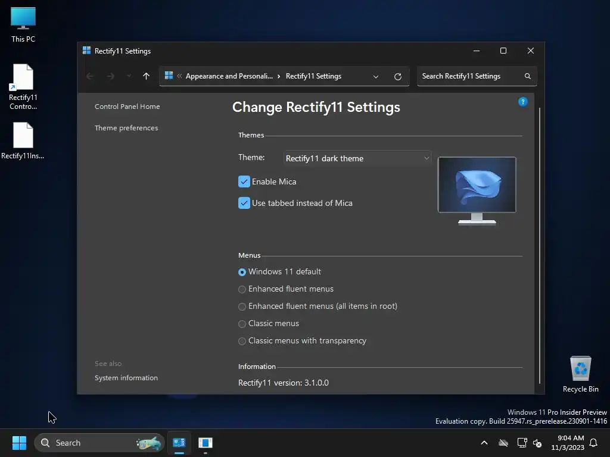The width and height of the screenshot is (610, 457).
Task: Close the Rectify11 Settings window
Action: click(531, 51)
